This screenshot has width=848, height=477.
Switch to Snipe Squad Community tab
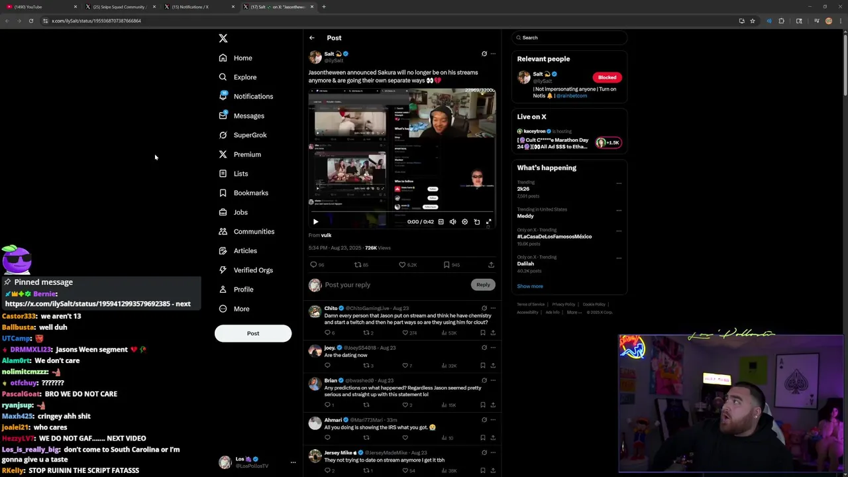(x=121, y=7)
